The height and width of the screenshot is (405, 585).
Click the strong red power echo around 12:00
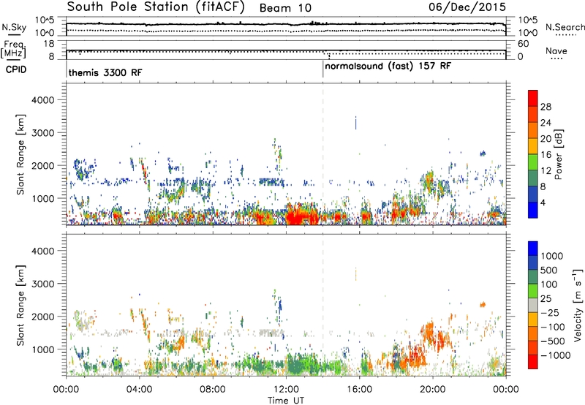[301, 216]
